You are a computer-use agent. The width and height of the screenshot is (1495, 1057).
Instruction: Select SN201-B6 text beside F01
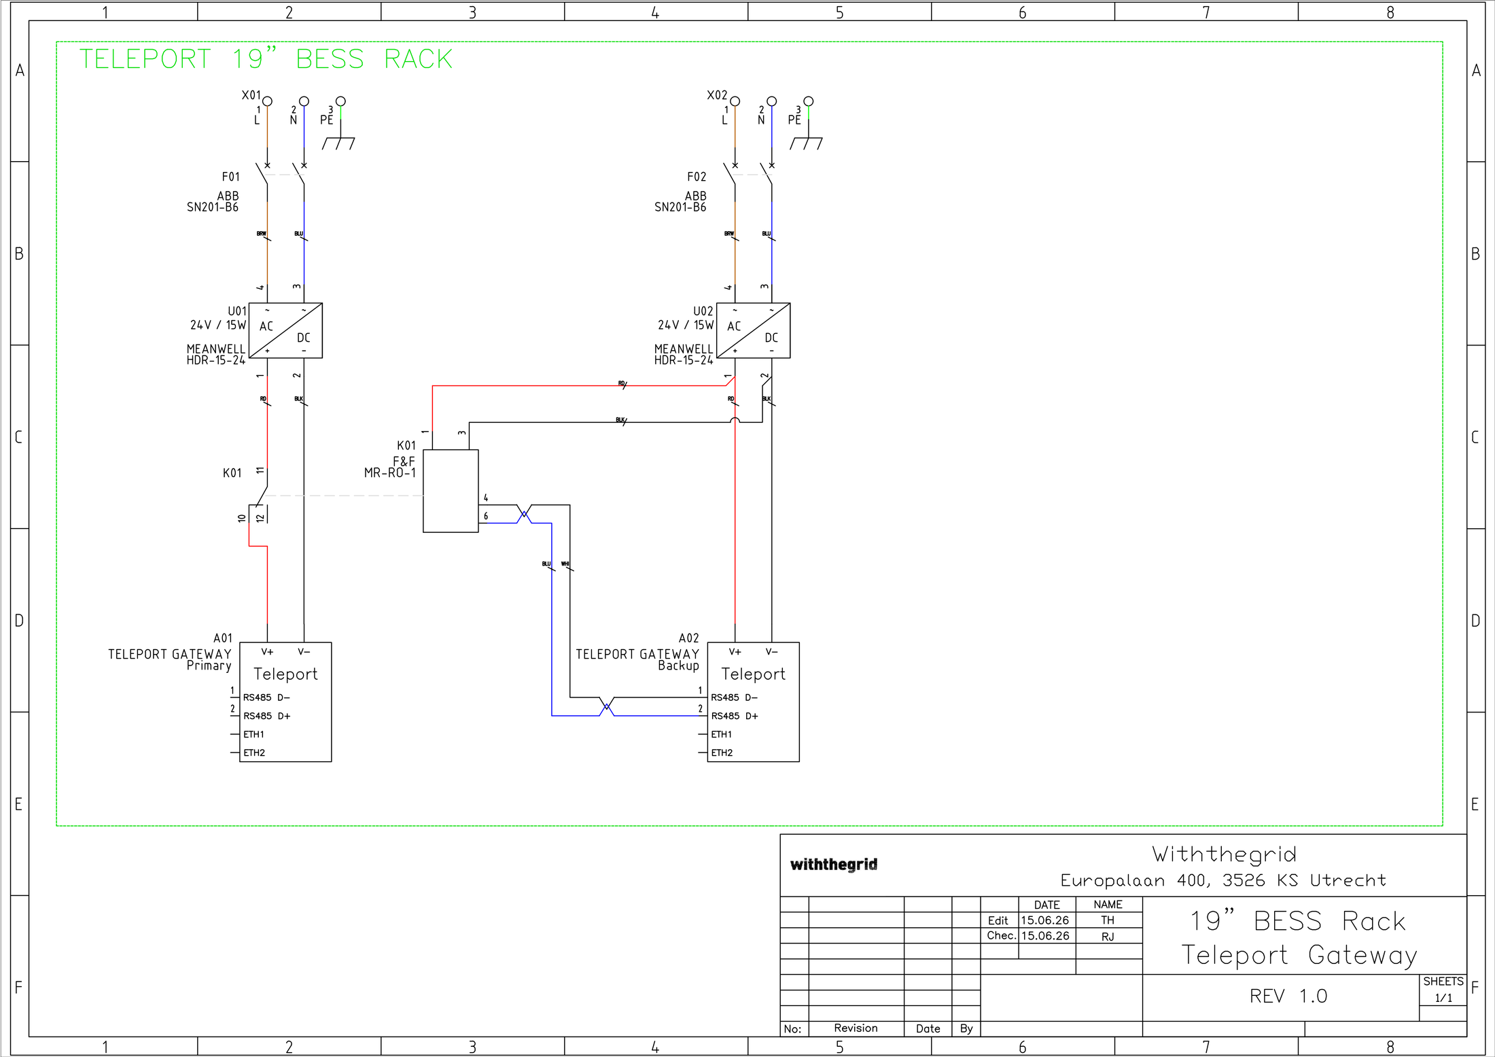click(x=213, y=207)
